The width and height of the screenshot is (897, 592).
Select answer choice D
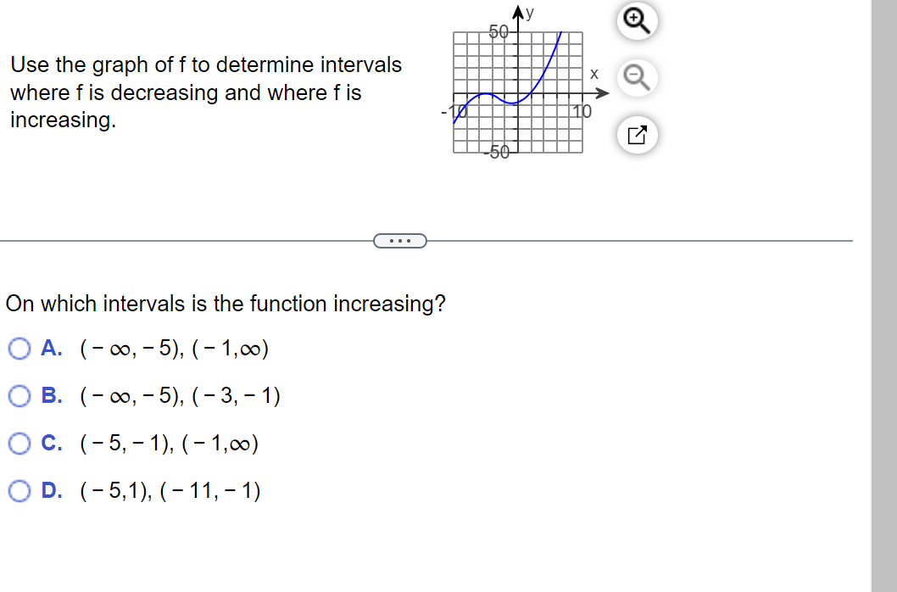click(19, 490)
